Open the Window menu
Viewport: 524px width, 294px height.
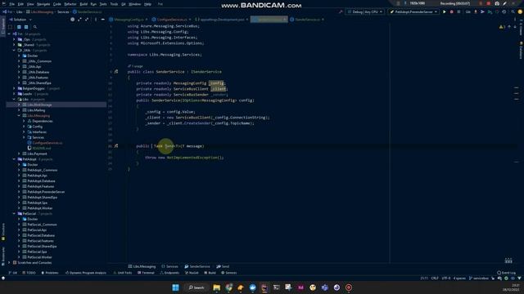click(135, 4)
